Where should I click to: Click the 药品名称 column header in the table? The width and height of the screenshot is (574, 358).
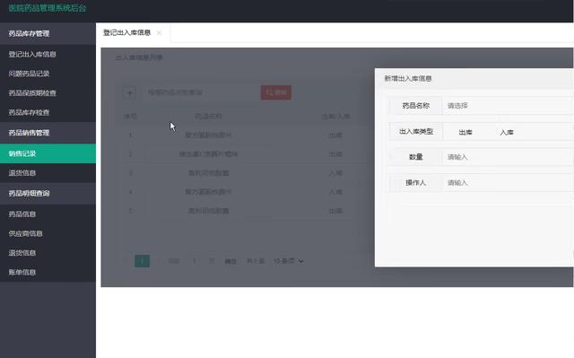208,117
